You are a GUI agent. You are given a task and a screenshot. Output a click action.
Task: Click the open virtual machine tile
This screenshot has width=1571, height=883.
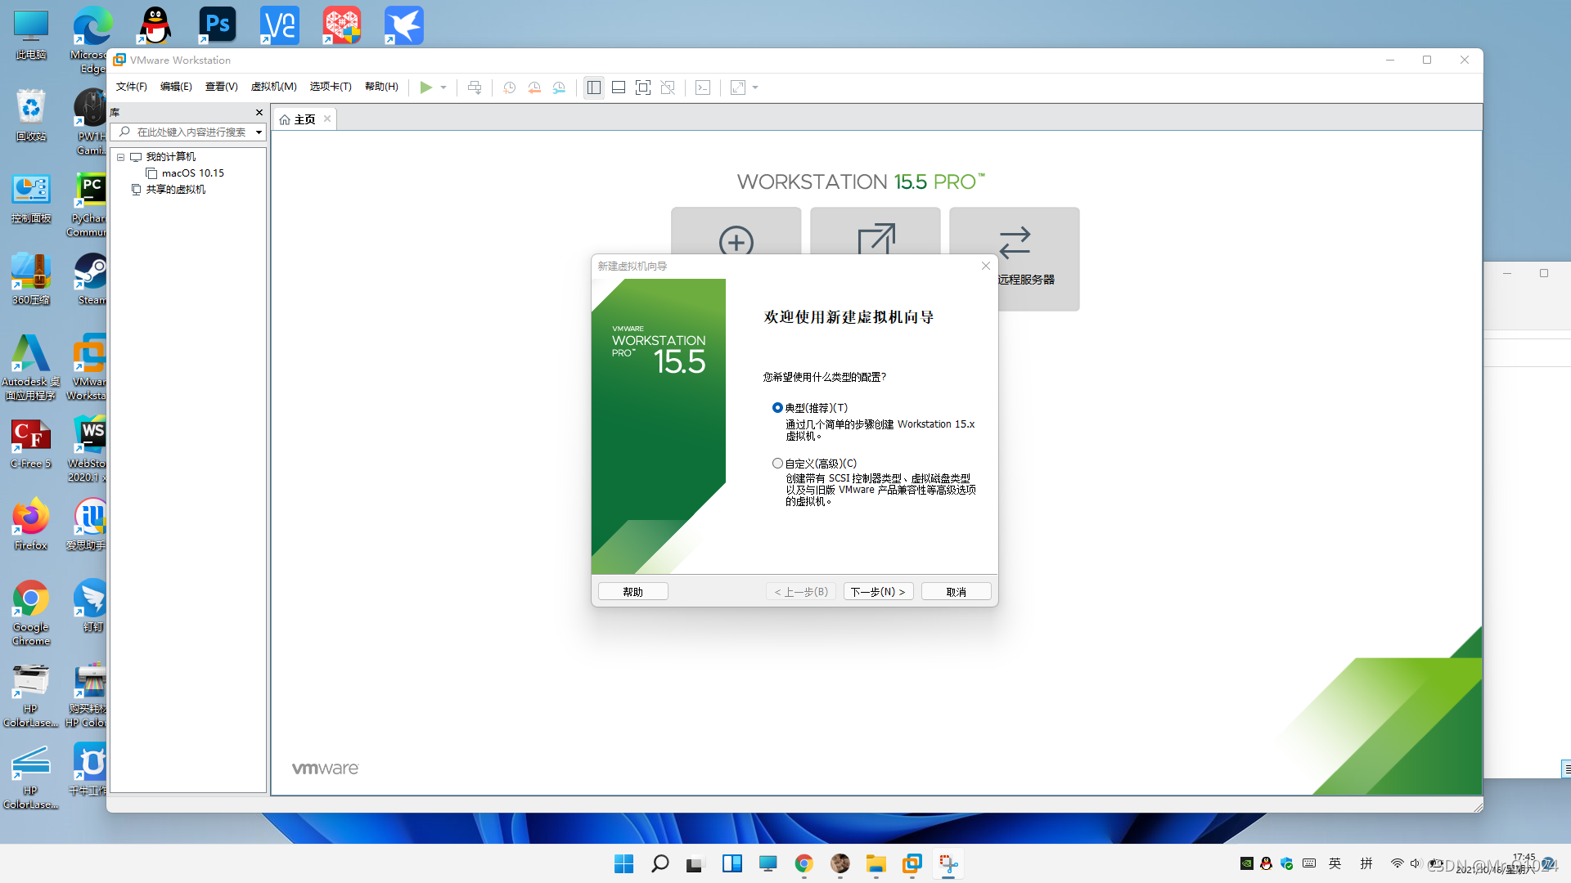click(x=876, y=231)
